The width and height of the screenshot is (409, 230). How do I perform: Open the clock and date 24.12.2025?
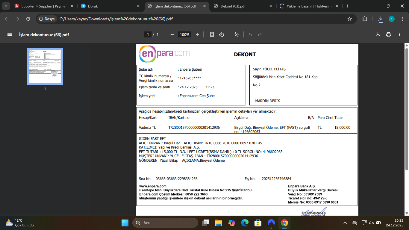tap(394, 223)
